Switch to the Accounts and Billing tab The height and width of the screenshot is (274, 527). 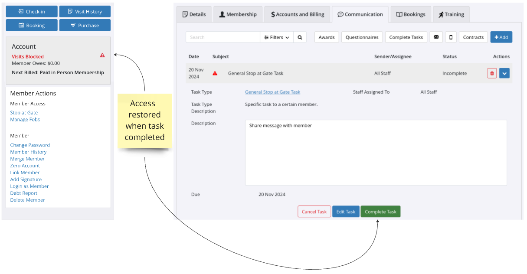point(297,14)
